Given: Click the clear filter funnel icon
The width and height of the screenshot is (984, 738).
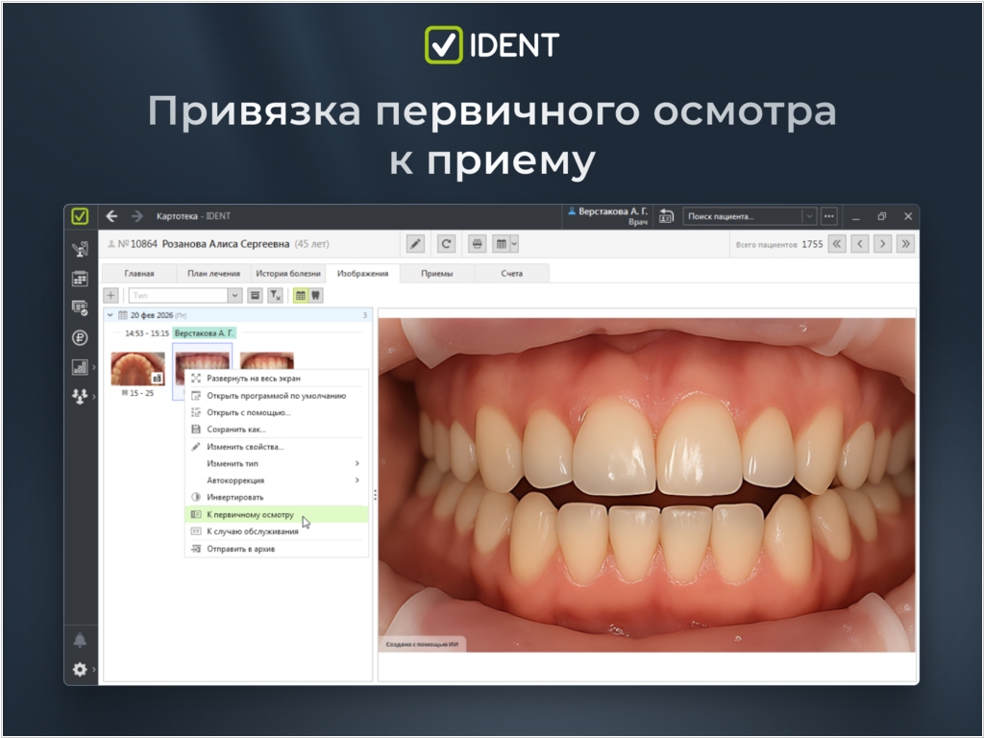Looking at the screenshot, I should point(275,296).
